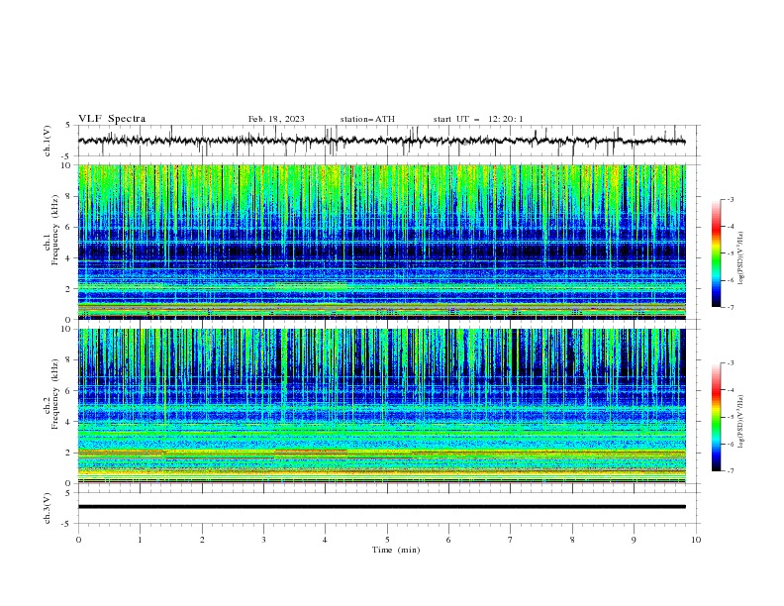The width and height of the screenshot is (784, 606).
Task: Click '-3' on the upper colorbar
Action: pos(730,199)
